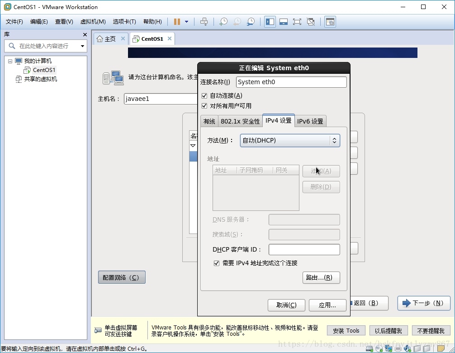Switch to the 有线 tab

click(x=209, y=121)
